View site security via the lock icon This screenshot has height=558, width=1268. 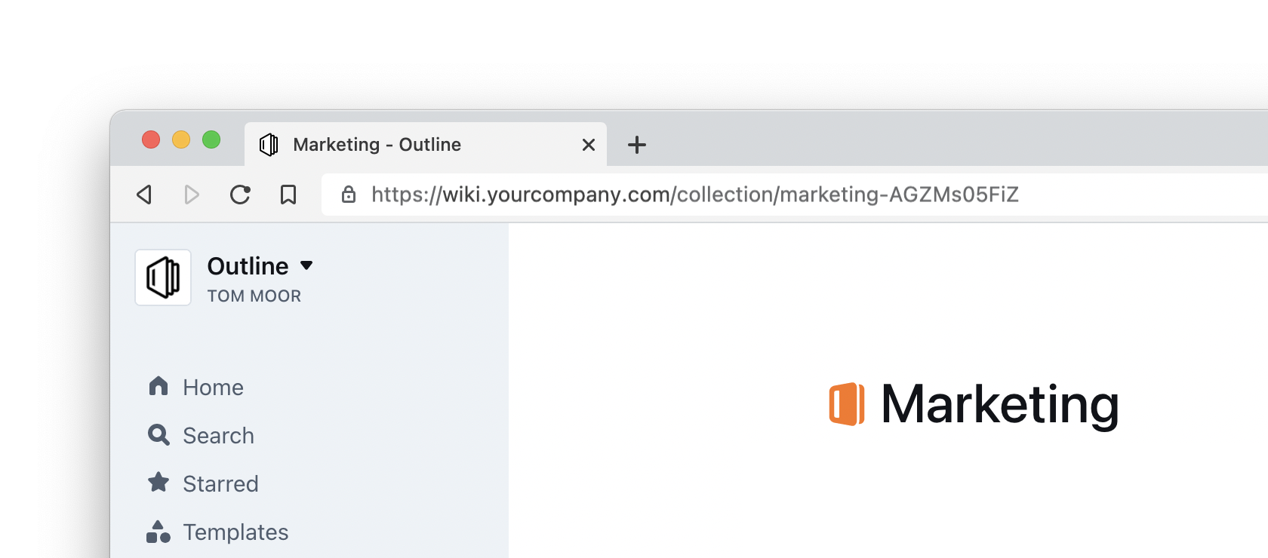pos(348,195)
